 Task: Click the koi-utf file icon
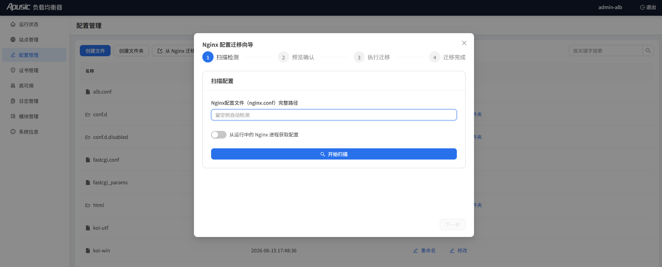(88, 228)
